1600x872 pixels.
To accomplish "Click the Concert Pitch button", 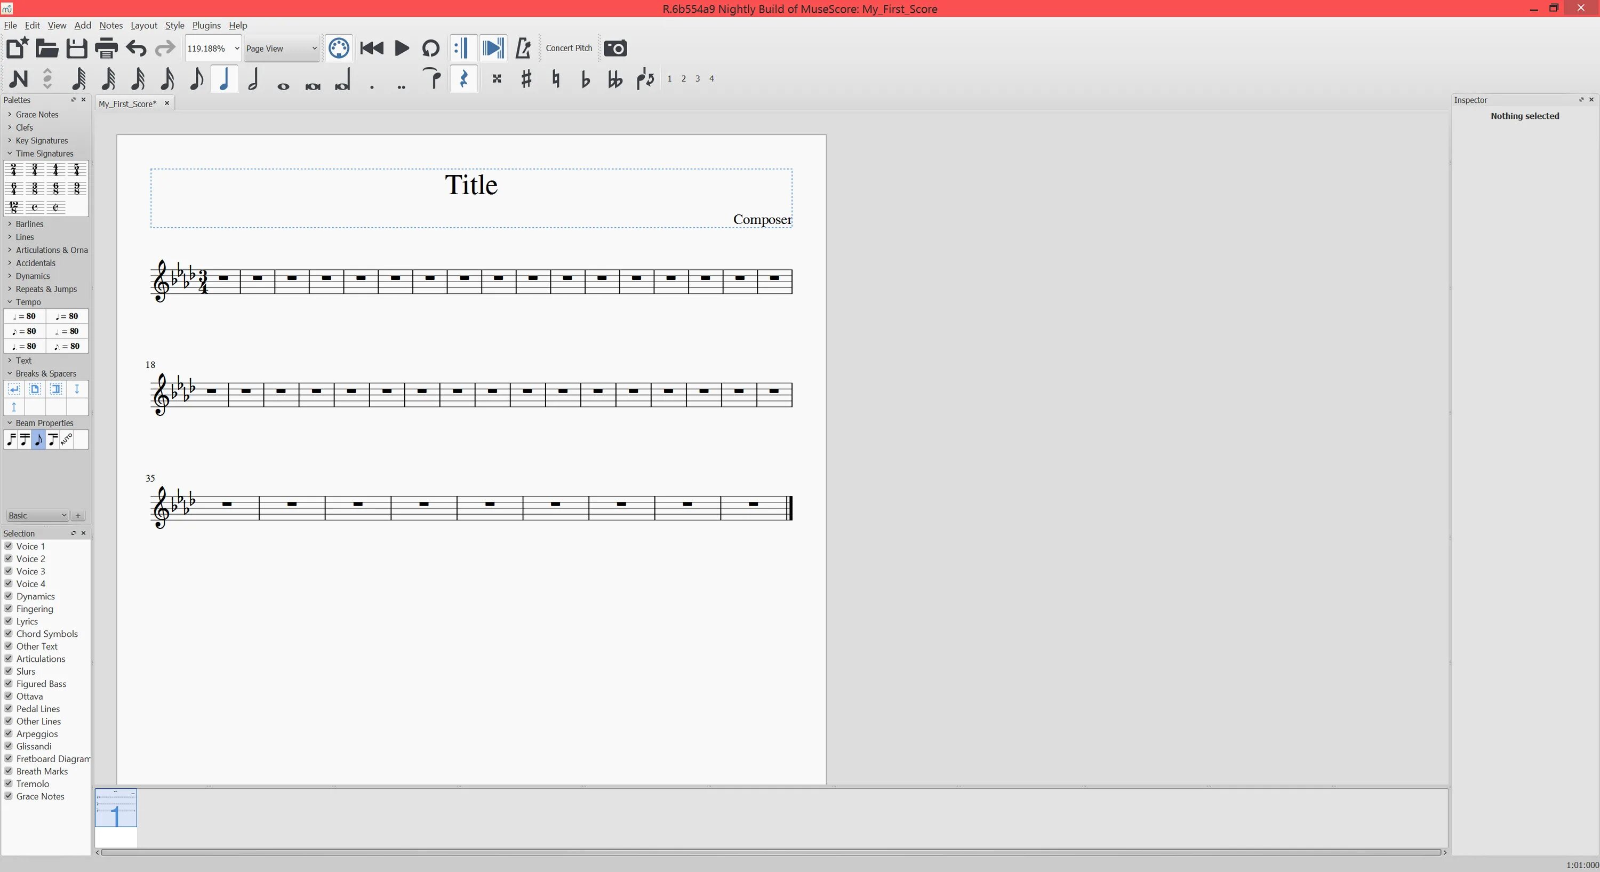I will pos(569,48).
